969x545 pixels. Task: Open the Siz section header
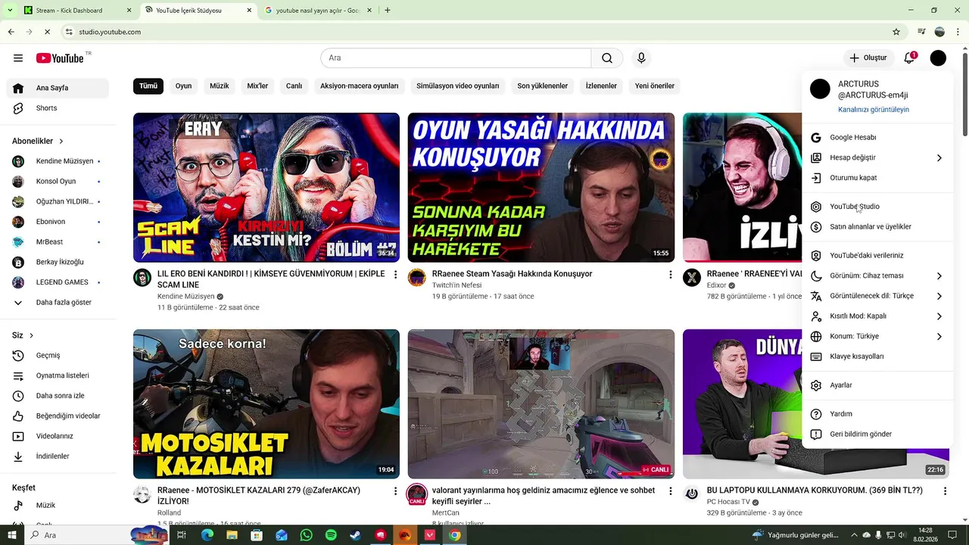coord(23,335)
